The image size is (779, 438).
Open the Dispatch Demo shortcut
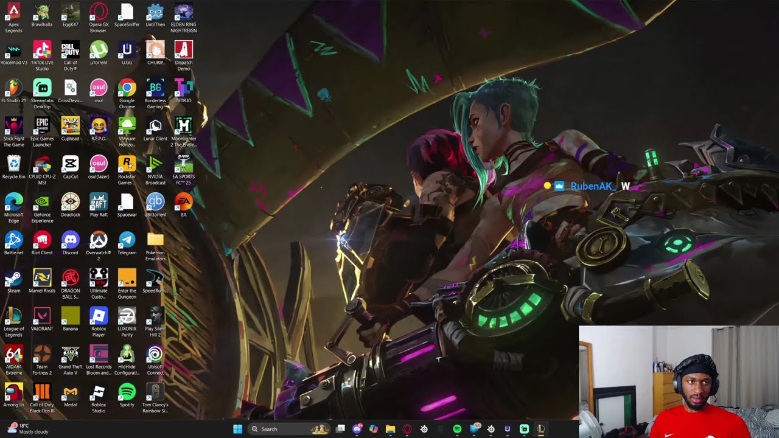(x=183, y=56)
